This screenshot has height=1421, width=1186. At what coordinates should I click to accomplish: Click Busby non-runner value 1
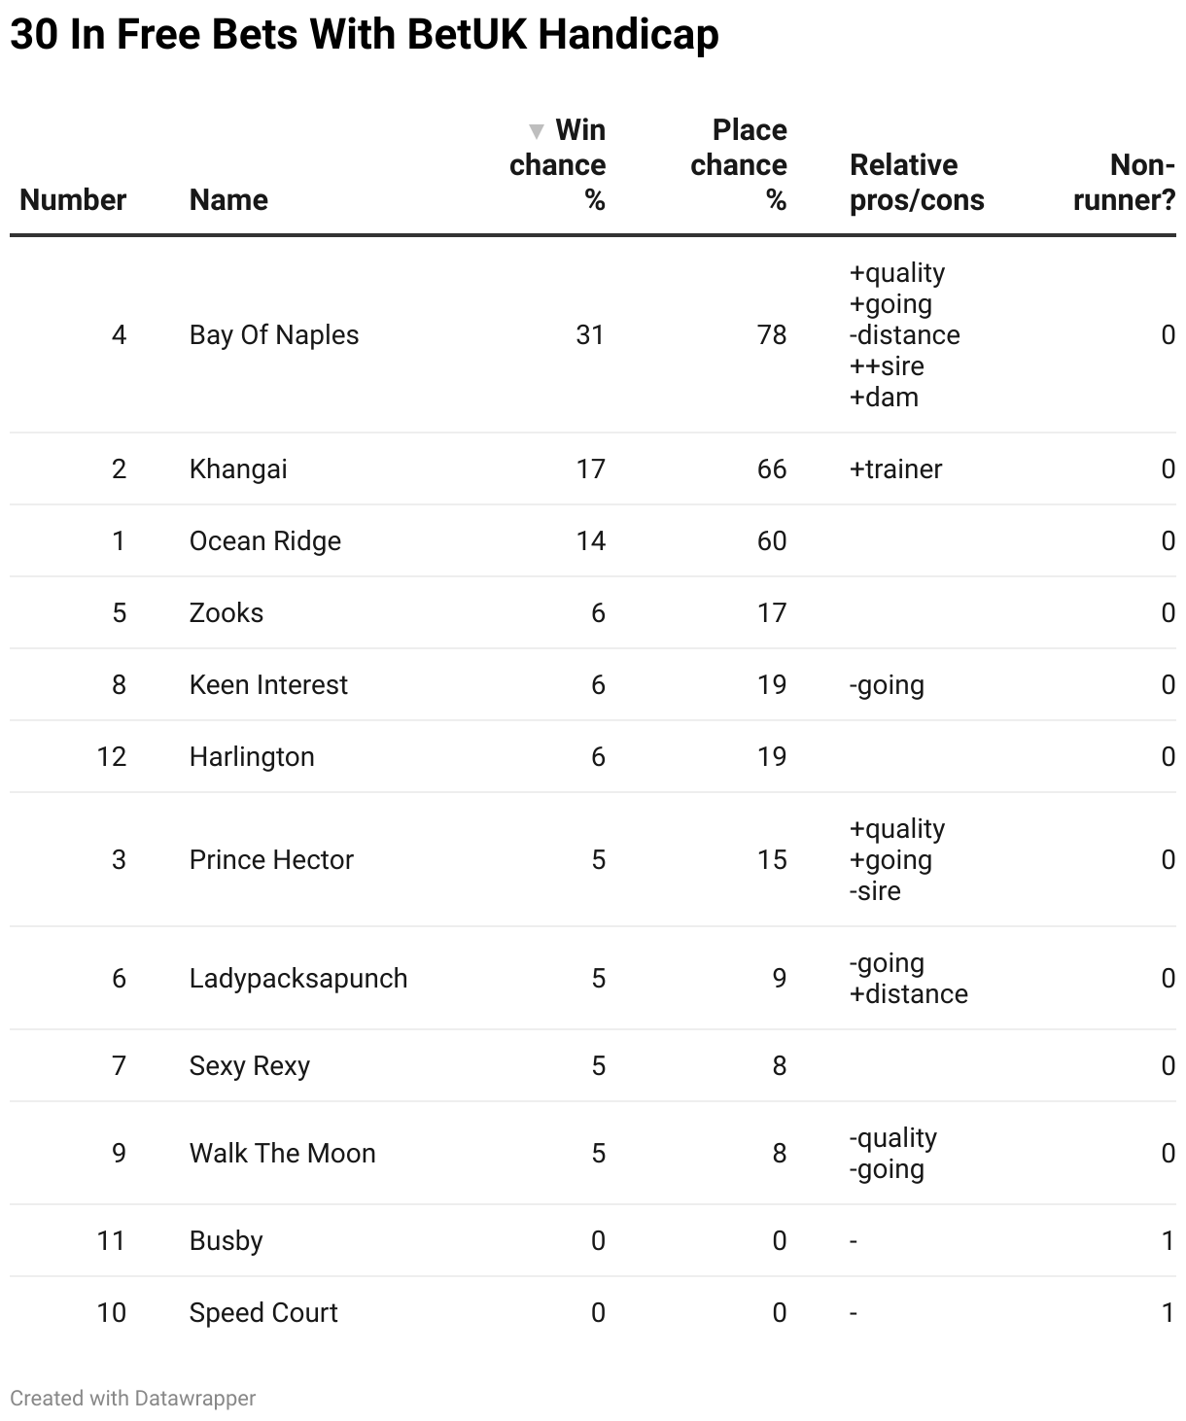coord(1169,1241)
